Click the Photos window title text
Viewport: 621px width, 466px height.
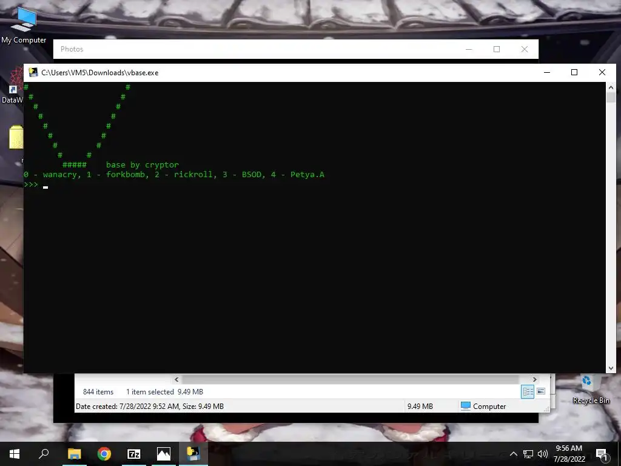tap(72, 49)
